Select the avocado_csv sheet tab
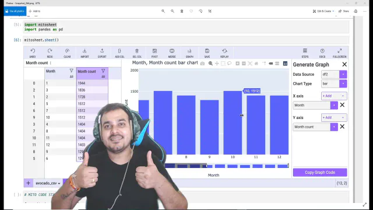The image size is (373, 210). tap(48, 183)
